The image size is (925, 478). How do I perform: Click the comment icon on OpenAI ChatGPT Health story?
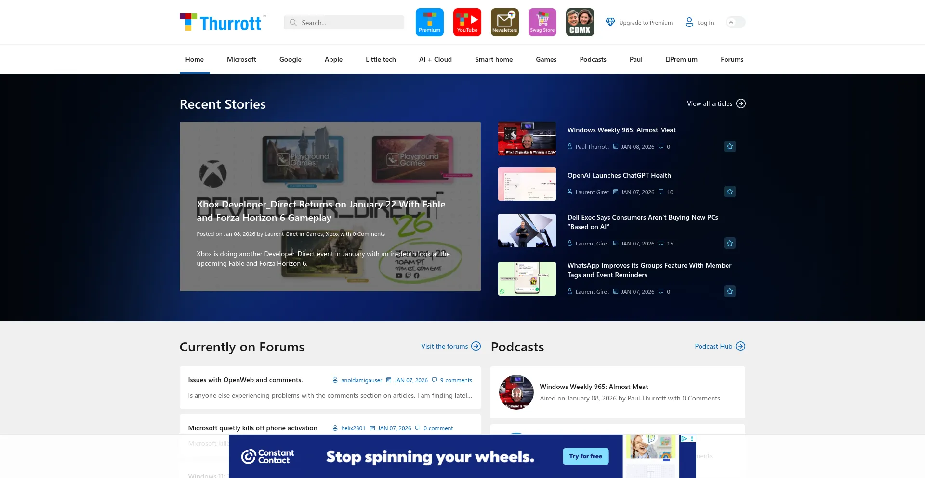(661, 192)
